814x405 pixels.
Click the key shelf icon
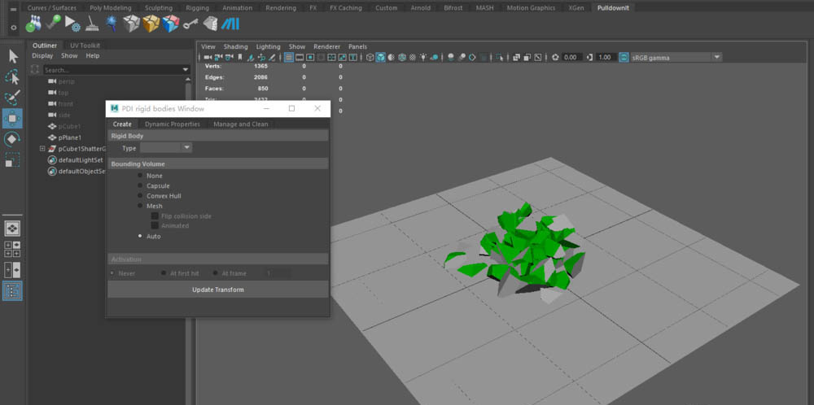[190, 24]
